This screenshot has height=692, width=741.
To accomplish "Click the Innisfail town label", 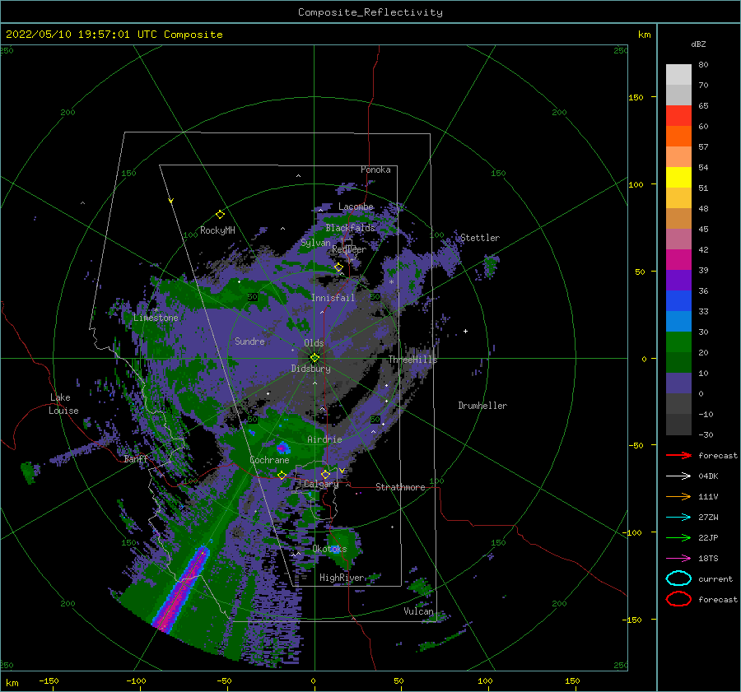I will (333, 298).
